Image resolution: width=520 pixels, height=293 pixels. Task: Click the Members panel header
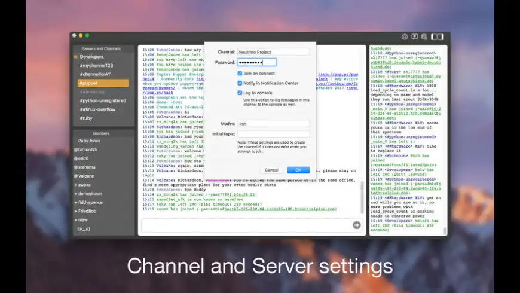101,133
